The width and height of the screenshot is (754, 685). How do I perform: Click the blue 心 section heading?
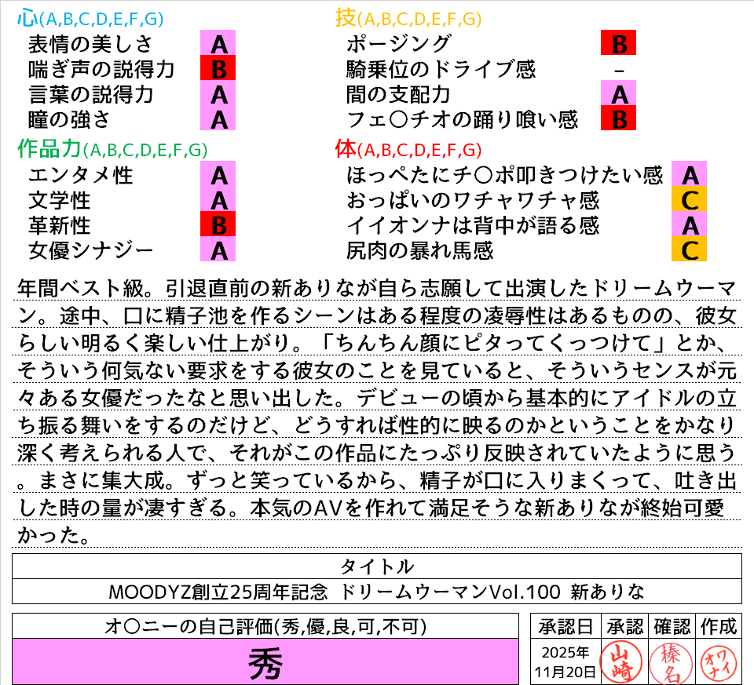click(x=27, y=19)
